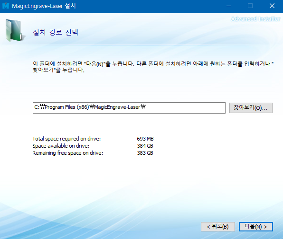Image resolution: width=283 pixels, height=239 pixels.
Task: Minimize the installer window
Action: click(229, 6)
